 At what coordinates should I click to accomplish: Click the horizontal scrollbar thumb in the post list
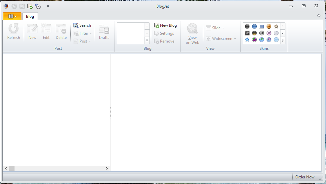click(x=12, y=168)
